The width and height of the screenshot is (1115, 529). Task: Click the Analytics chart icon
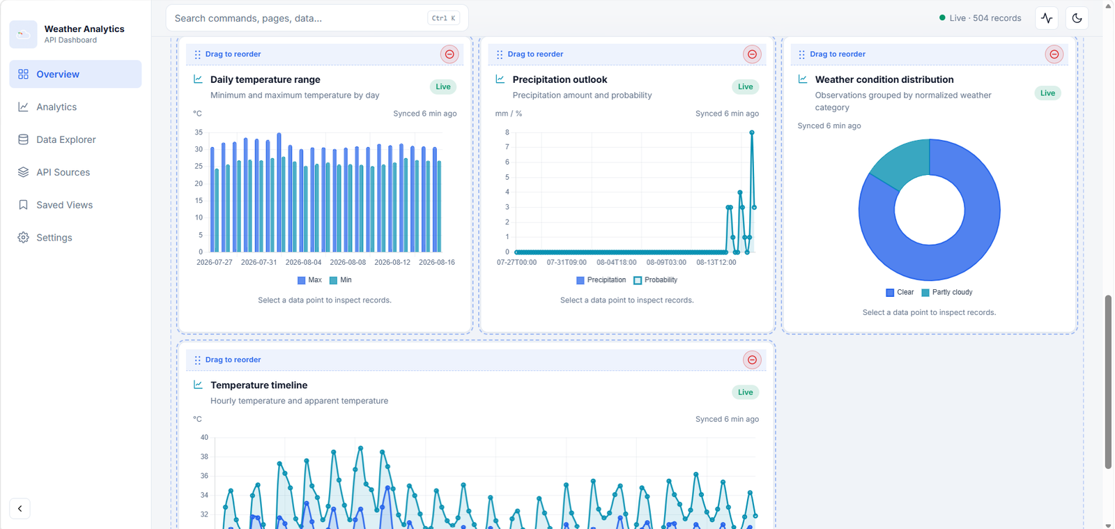pos(23,107)
